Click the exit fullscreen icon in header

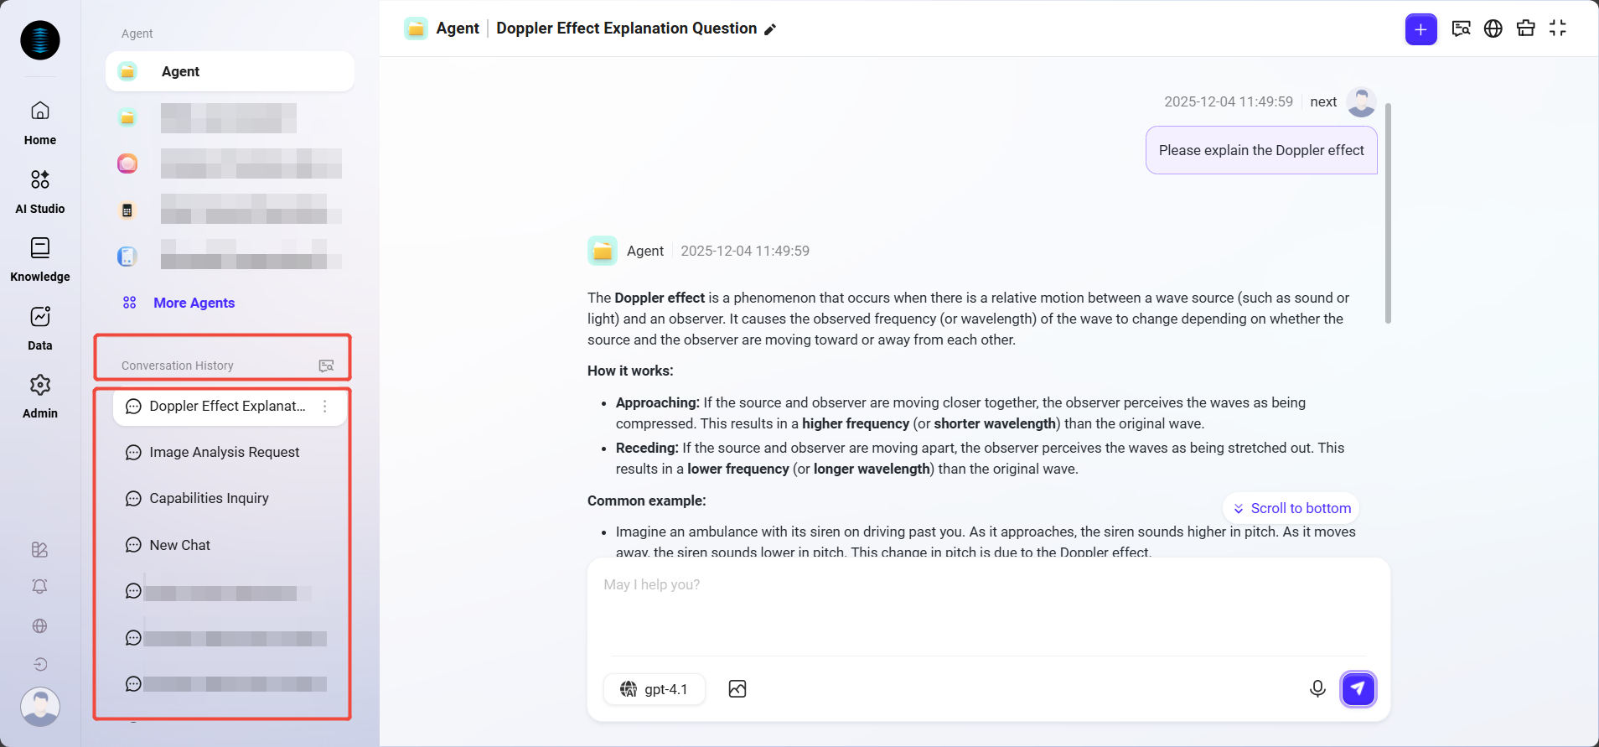(1558, 29)
